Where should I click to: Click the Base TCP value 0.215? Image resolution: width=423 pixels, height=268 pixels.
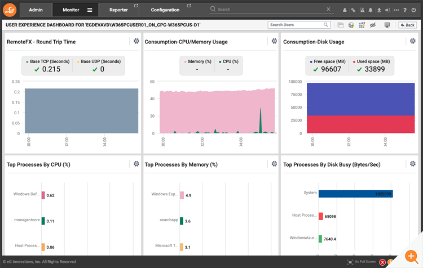click(x=51, y=69)
